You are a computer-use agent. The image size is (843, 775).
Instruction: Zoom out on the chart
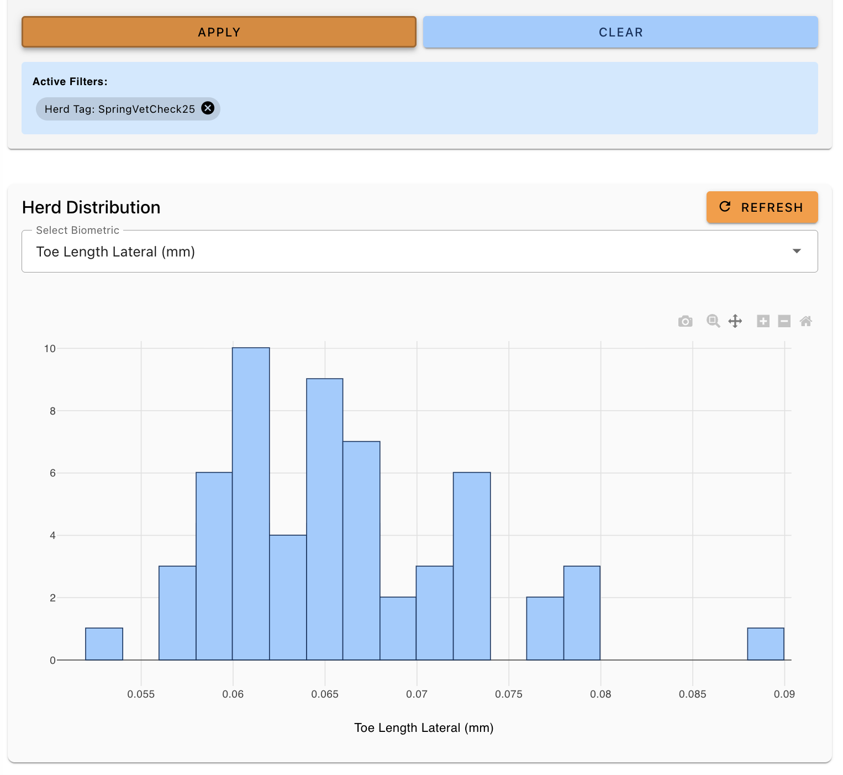(784, 321)
